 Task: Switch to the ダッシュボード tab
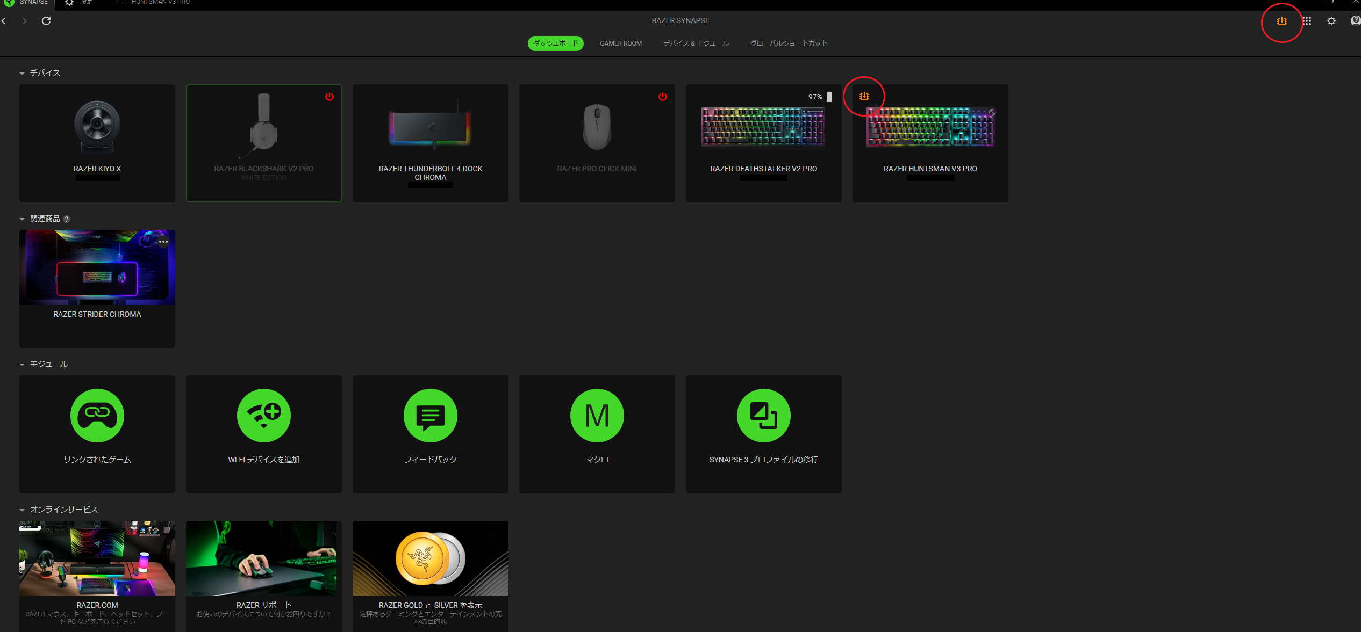(x=556, y=43)
